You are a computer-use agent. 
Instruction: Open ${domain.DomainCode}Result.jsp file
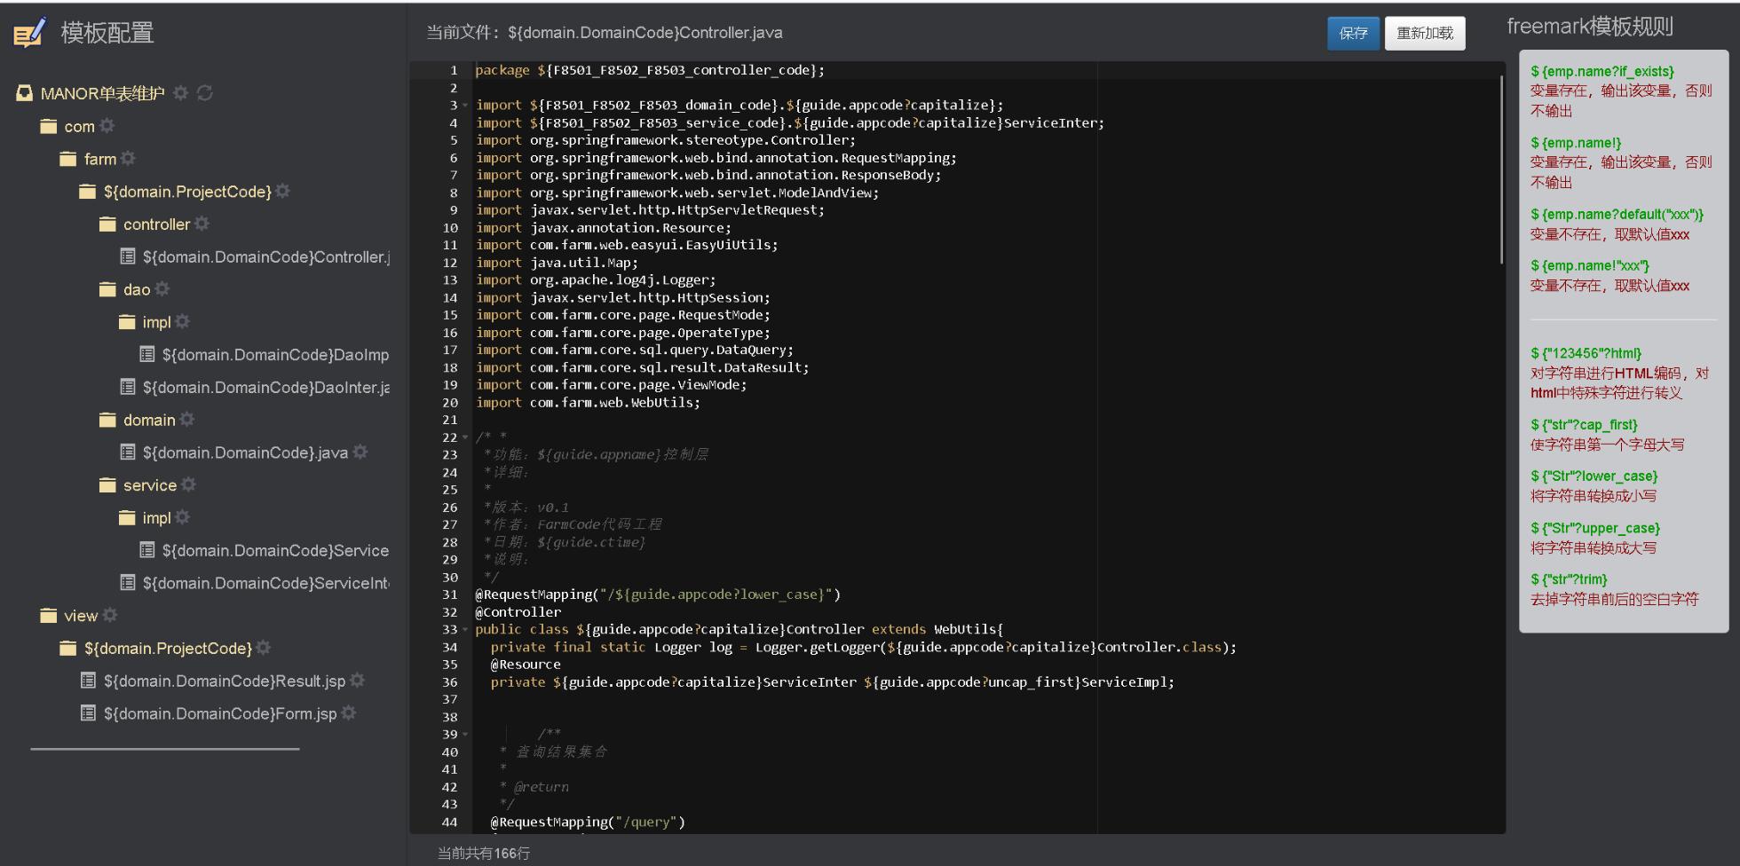click(x=224, y=681)
